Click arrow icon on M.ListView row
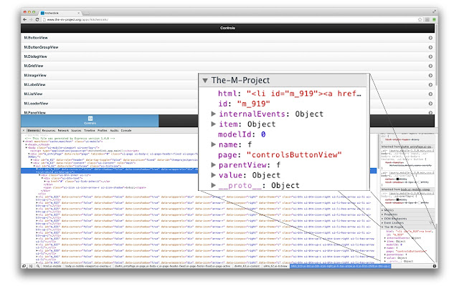This screenshot has width=459, height=286. pyautogui.click(x=430, y=94)
